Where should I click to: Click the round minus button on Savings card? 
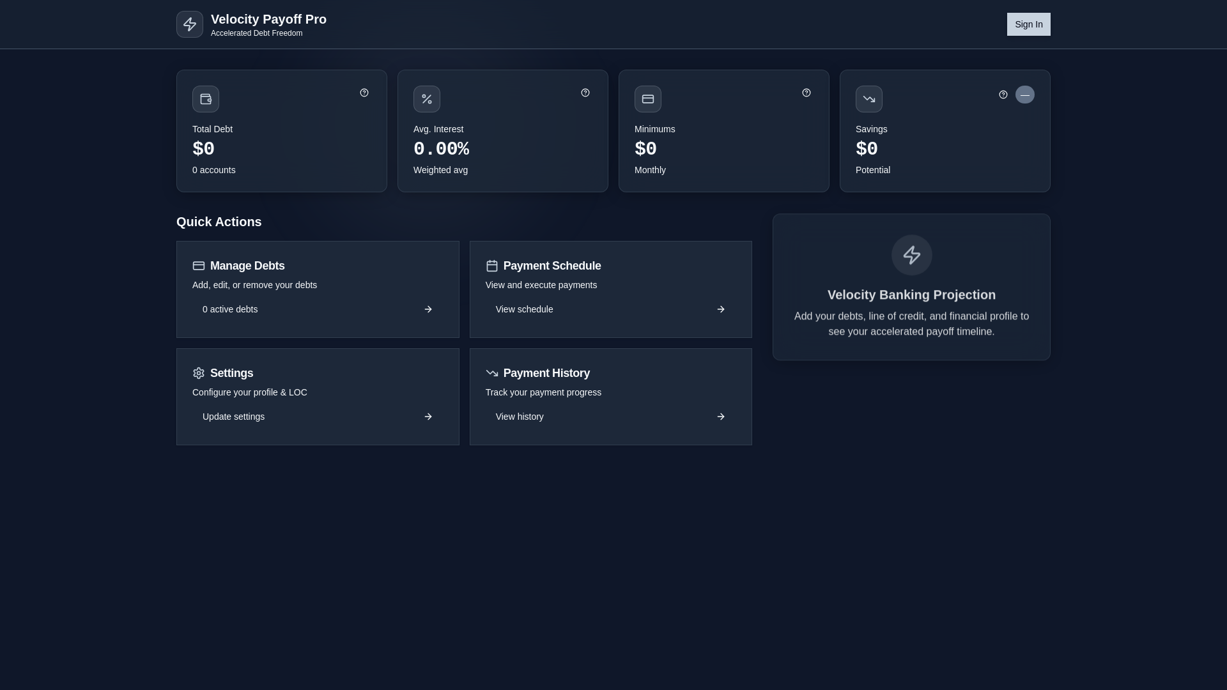1025,95
